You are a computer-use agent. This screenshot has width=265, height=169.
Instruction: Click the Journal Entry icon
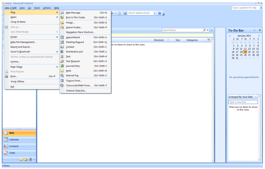(62, 66)
